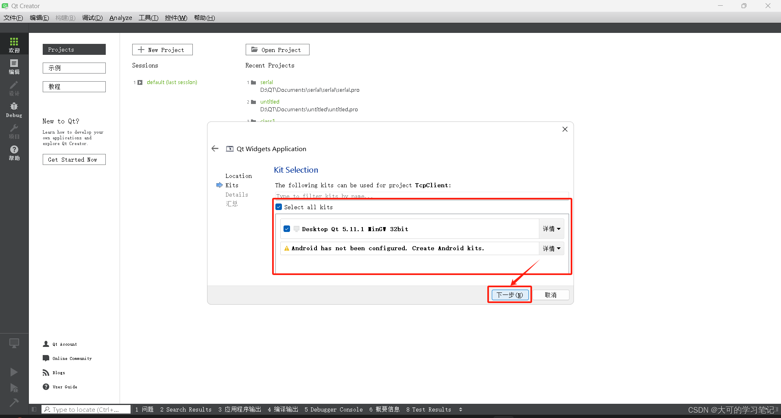Click the D:\QT\Documents\serial path text
This screenshot has width=781, height=418.
point(310,90)
